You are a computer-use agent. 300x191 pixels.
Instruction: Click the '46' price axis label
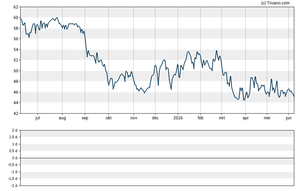click(16, 92)
